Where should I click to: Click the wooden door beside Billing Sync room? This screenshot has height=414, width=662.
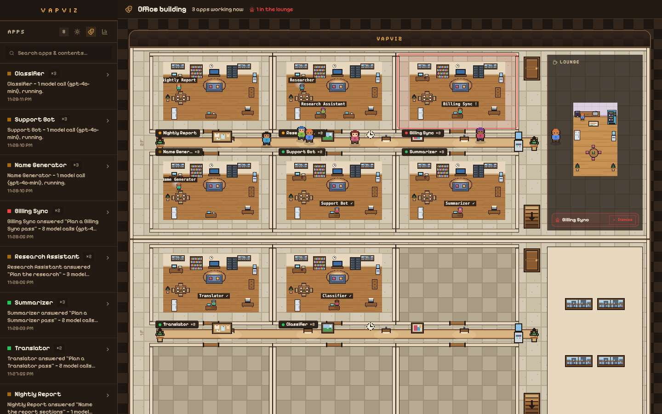coord(532,69)
